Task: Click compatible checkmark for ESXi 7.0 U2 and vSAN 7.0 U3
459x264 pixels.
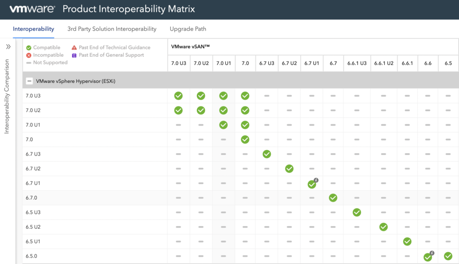Action: tap(178, 110)
